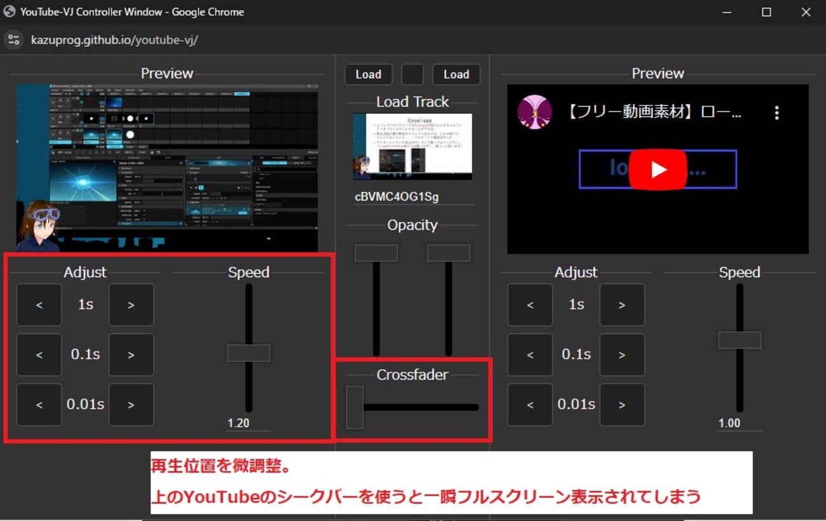The image size is (826, 521).
Task: Click the right speed value field 1.00
Action: (x=740, y=423)
